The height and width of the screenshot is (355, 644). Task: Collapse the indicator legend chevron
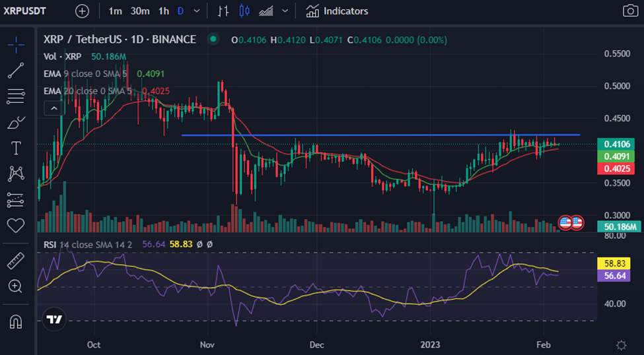click(x=54, y=108)
